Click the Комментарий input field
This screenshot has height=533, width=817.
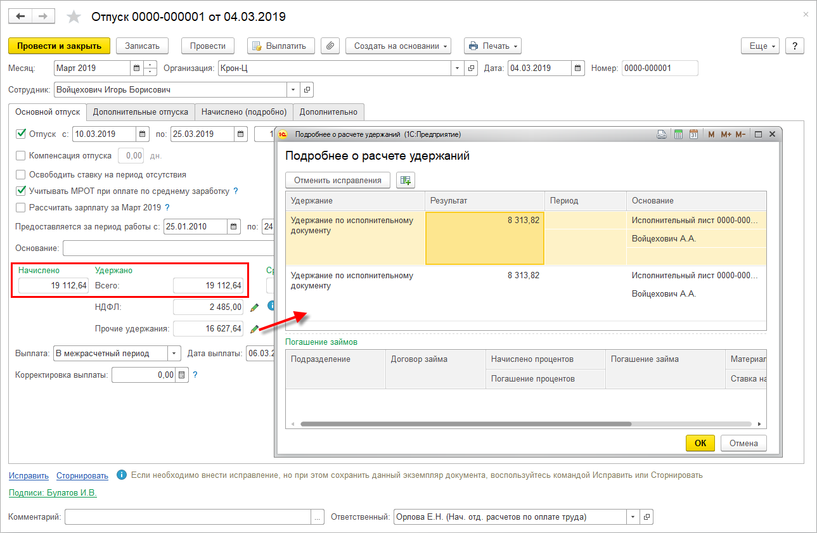click(x=188, y=517)
